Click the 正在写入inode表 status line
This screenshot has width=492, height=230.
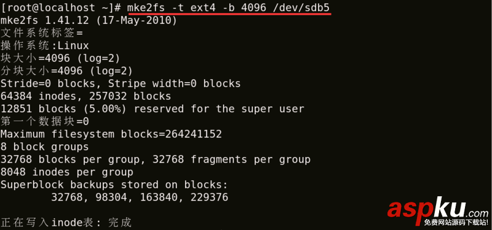click(66, 223)
